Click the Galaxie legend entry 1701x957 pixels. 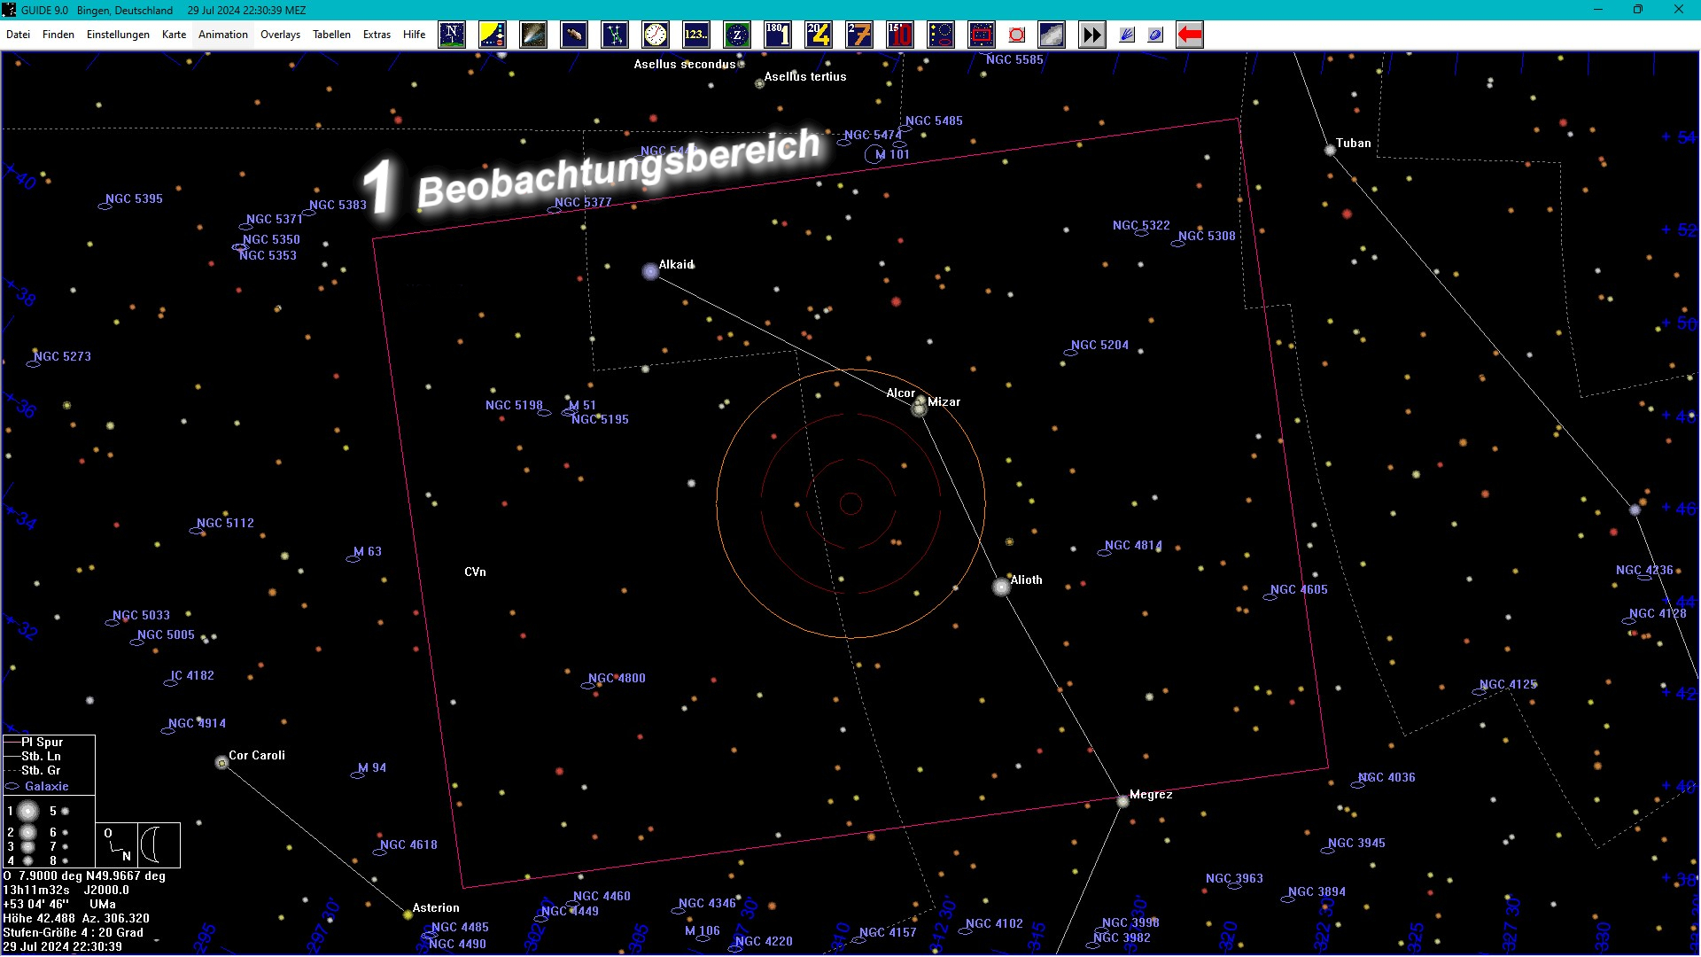[x=46, y=787]
